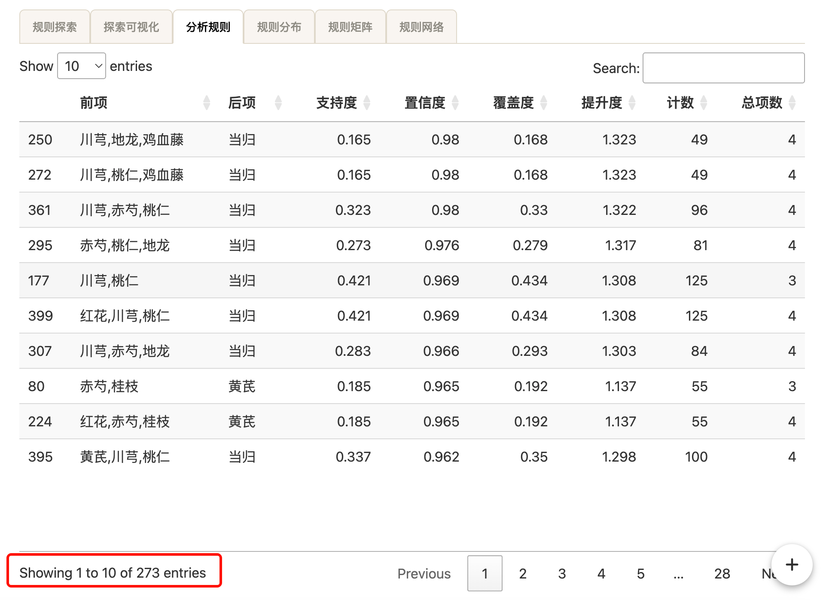The height and width of the screenshot is (600, 823).
Task: Select cell 赤芍,桃仁,地龙
Action: 125,245
